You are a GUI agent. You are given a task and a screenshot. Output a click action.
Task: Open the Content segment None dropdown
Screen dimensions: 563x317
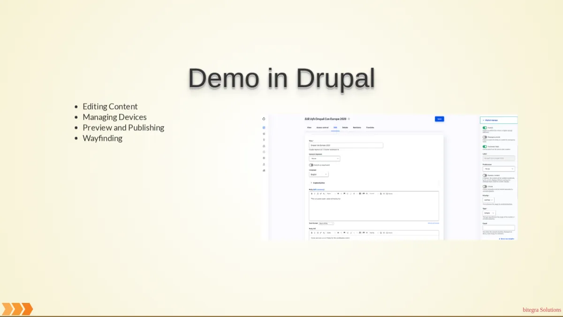point(324,158)
